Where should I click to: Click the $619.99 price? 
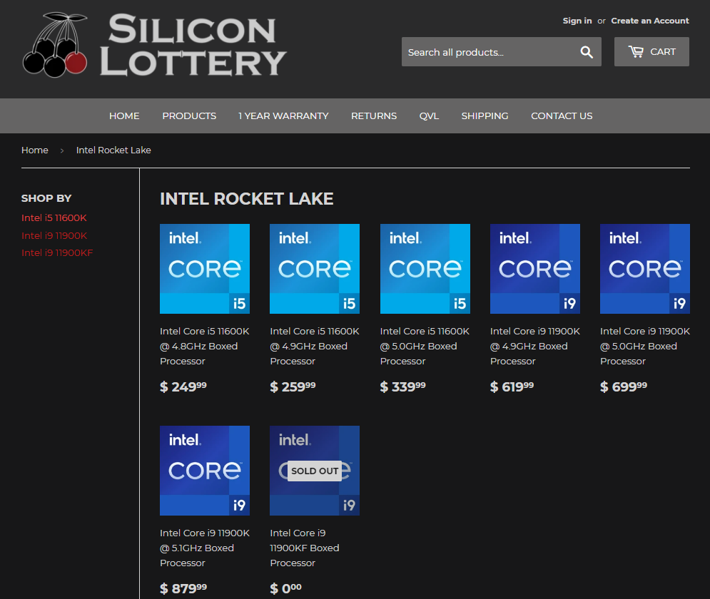coord(512,386)
